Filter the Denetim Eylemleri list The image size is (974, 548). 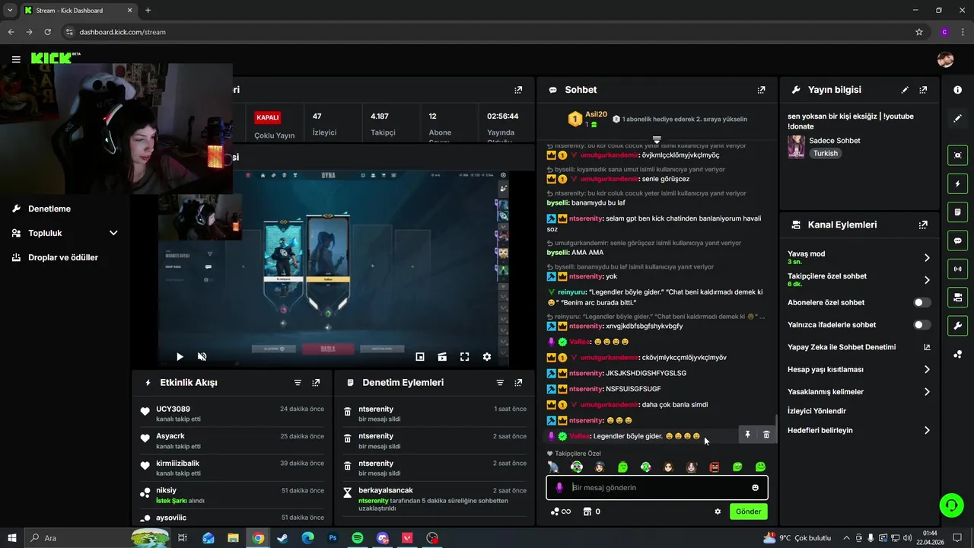(x=500, y=383)
